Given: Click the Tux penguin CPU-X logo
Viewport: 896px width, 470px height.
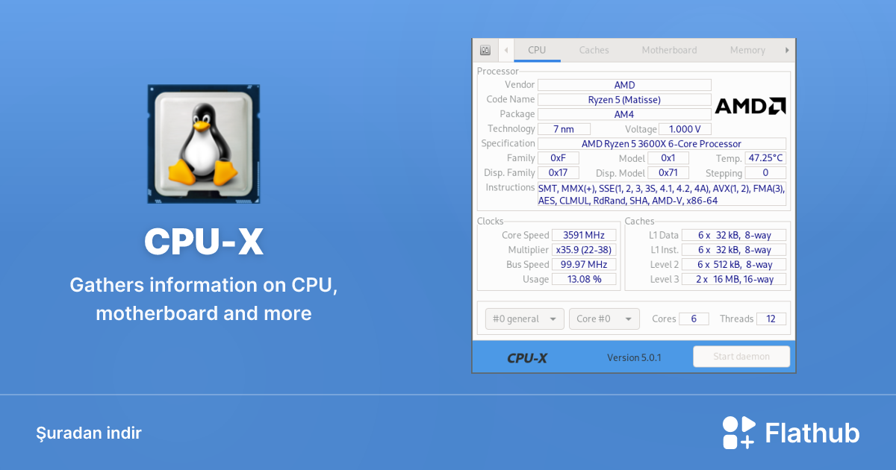Looking at the screenshot, I should pyautogui.click(x=203, y=143).
